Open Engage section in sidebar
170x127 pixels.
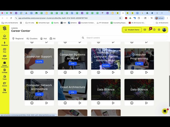(5, 57)
